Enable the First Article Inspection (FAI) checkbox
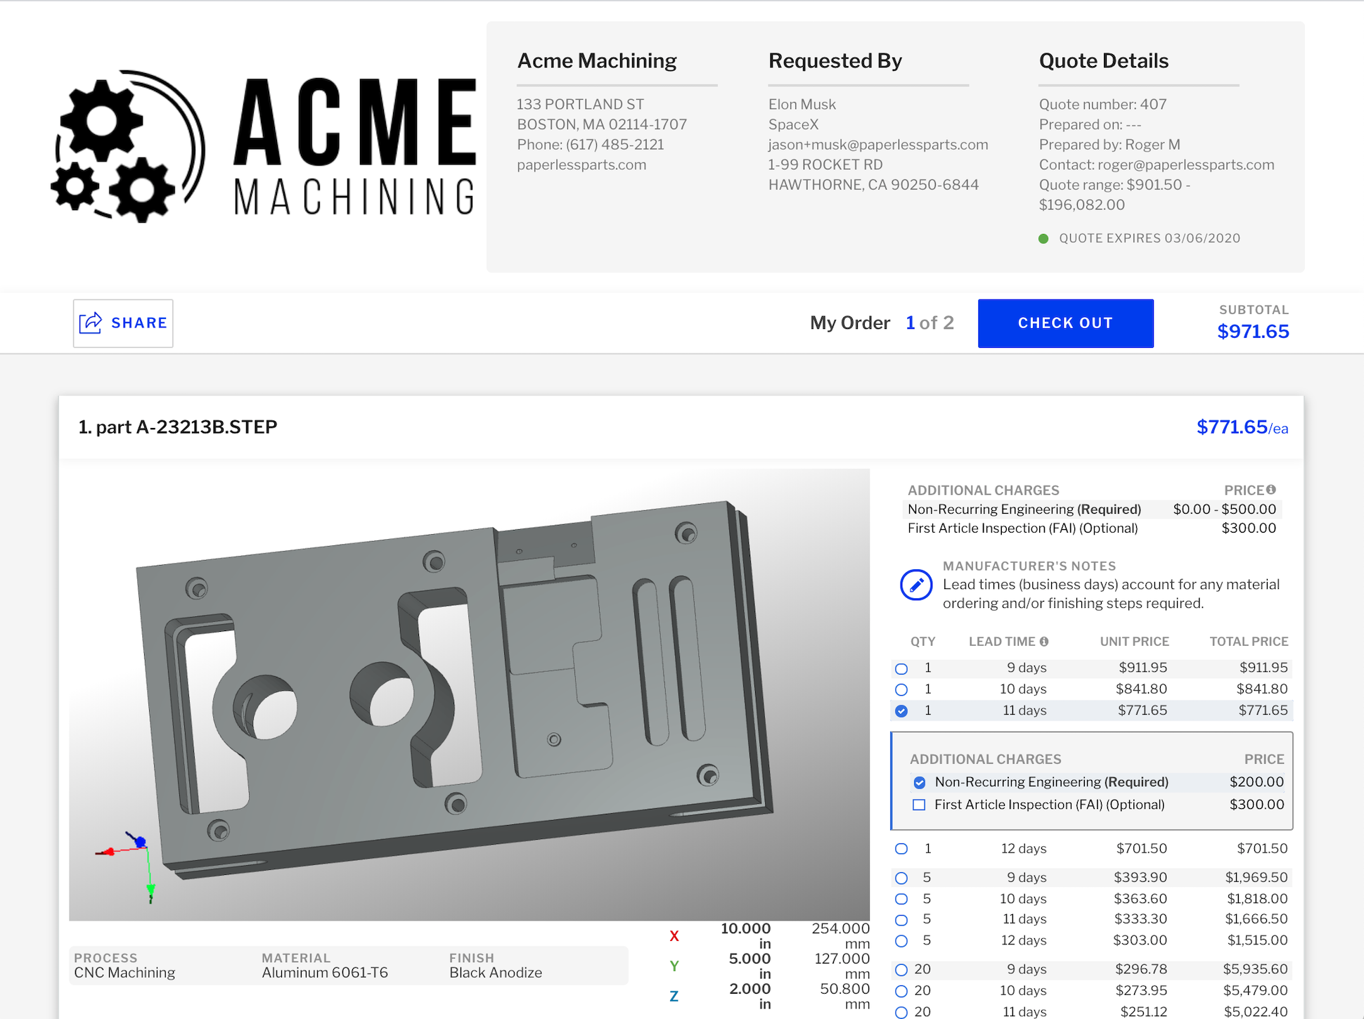1364x1019 pixels. [918, 805]
